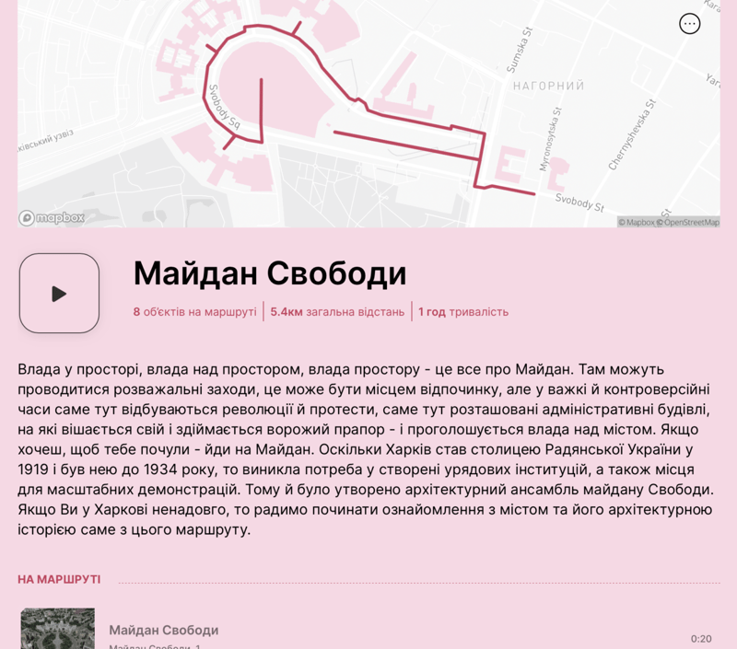Open the Майдан Свободи stop in the list

(164, 630)
